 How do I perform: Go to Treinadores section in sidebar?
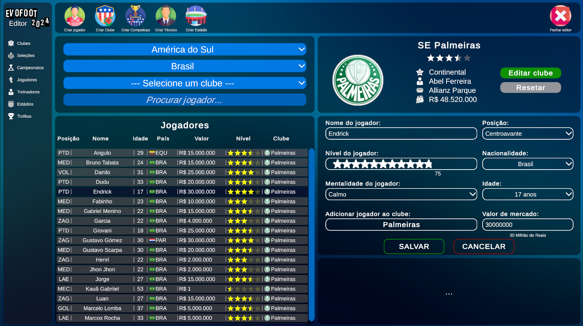(28, 92)
